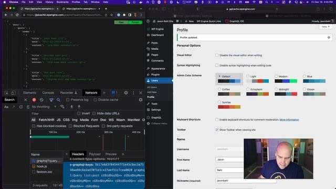Image resolution: width=336 pixels, height=189 pixels.
Task: Select the Light admin color scheme
Action: 248,76
